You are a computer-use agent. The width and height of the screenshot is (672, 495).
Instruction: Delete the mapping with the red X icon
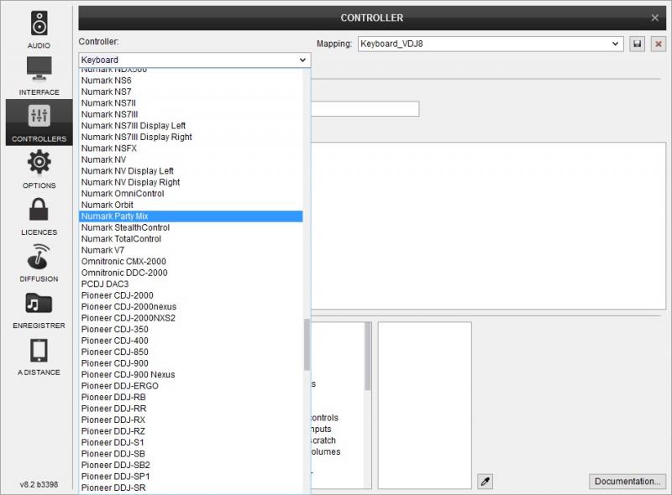click(658, 44)
